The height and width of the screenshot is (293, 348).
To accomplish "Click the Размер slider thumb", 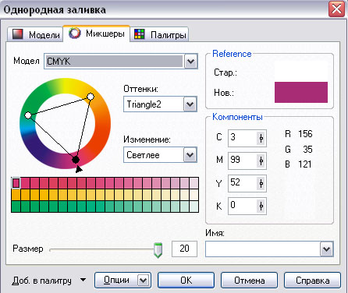I will click(158, 250).
